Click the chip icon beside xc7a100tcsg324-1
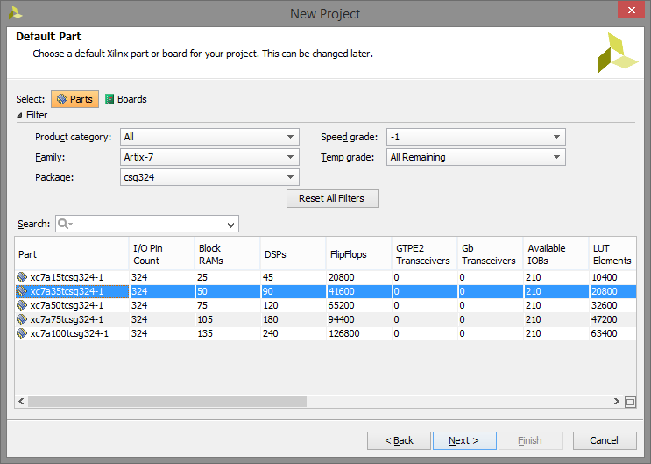This screenshot has width=651, height=464. [22, 333]
